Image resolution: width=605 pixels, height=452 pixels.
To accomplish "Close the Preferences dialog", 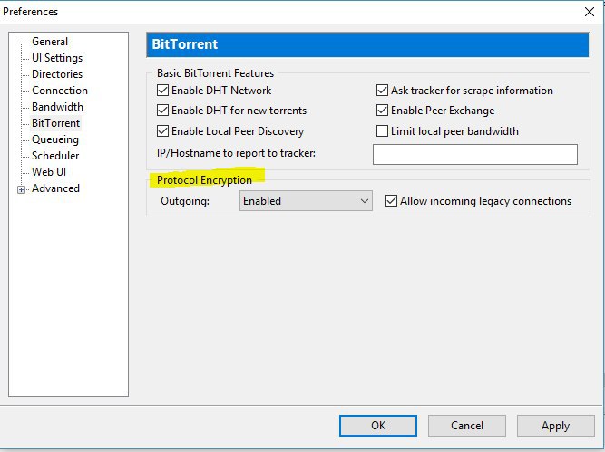I will (x=590, y=12).
